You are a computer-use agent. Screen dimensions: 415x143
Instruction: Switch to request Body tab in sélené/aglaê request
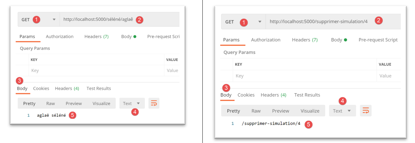pos(129,37)
